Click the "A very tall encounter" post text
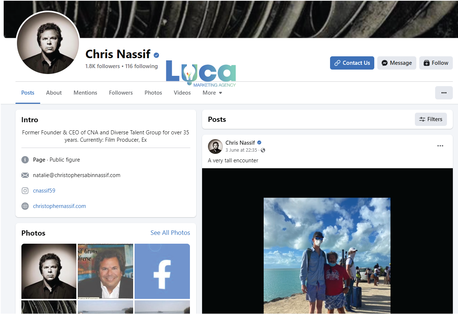458x314 pixels. 233,160
